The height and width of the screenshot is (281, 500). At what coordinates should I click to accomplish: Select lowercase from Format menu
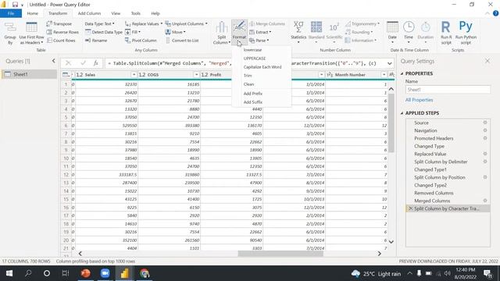coord(252,50)
